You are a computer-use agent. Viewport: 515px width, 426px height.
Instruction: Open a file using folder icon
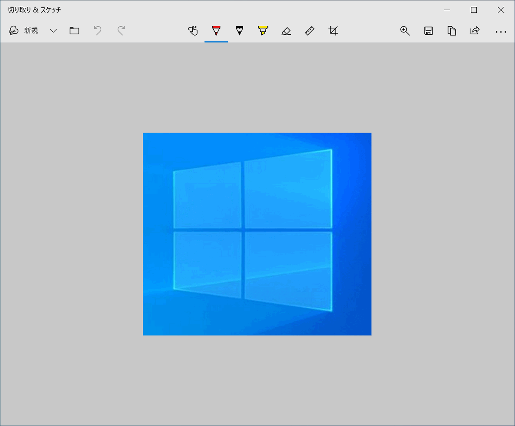74,30
